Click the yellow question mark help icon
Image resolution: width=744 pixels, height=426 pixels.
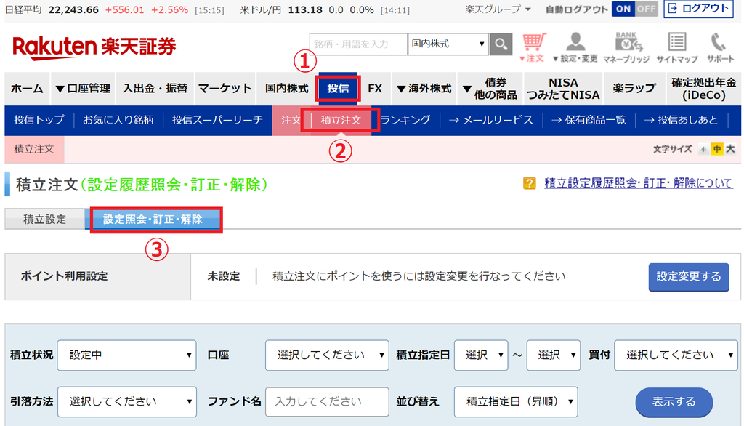coord(529,183)
